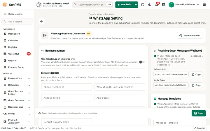
Task: Expand the Housekeeping chevron
Action: point(29,107)
